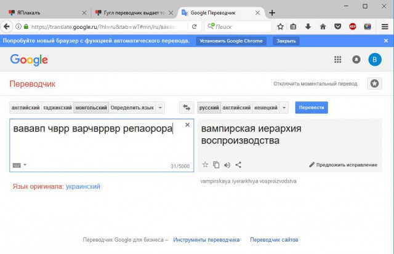Image resolution: width=394 pixels, height=254 pixels.
Task: Choose Определить язык auto-detect option
Action: coord(132,108)
